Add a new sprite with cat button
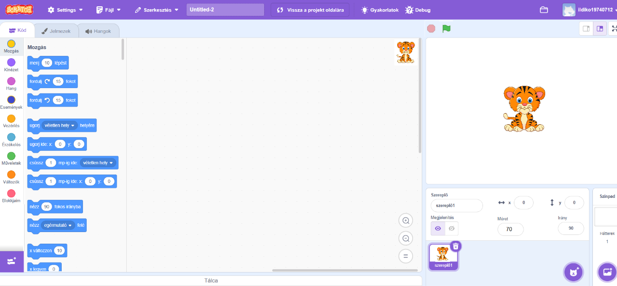 click(573, 272)
